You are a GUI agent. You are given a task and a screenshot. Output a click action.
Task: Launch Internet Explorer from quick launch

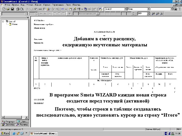(14, 133)
